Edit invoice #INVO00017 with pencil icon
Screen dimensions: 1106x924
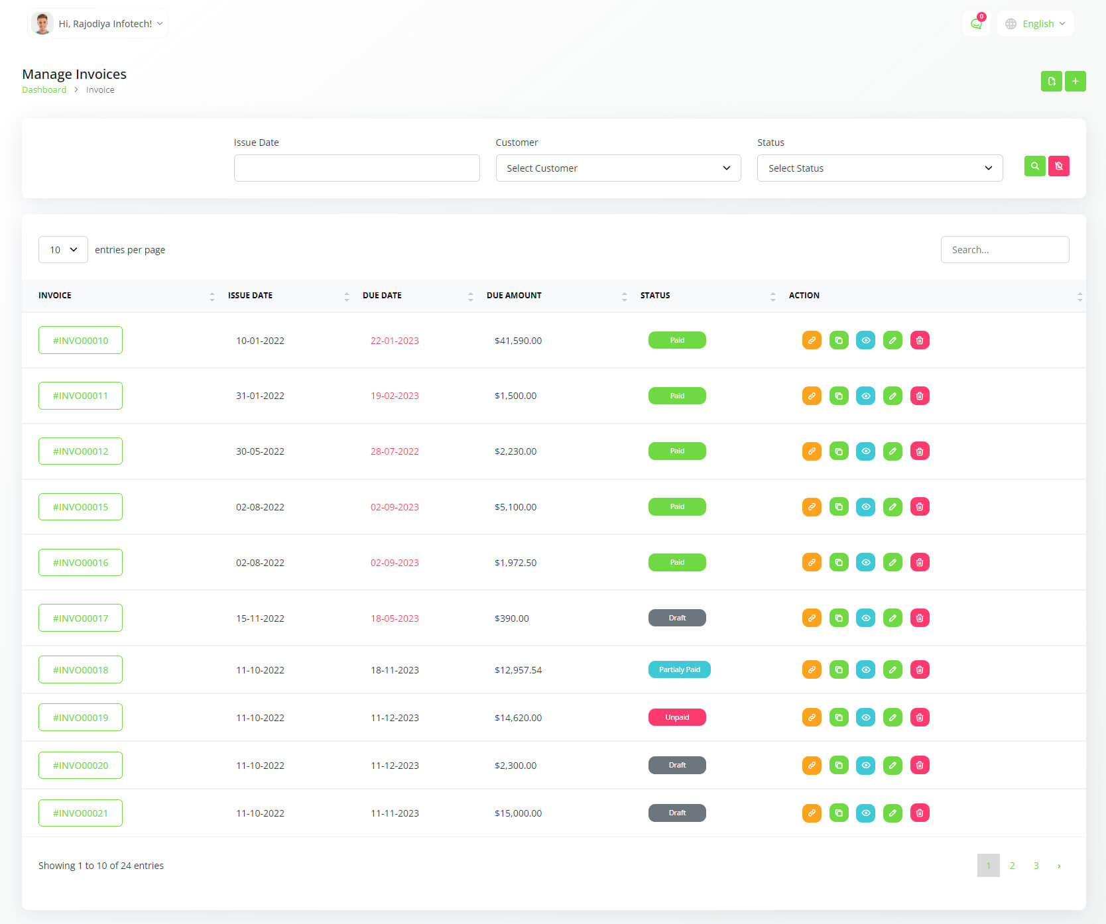[x=892, y=618]
